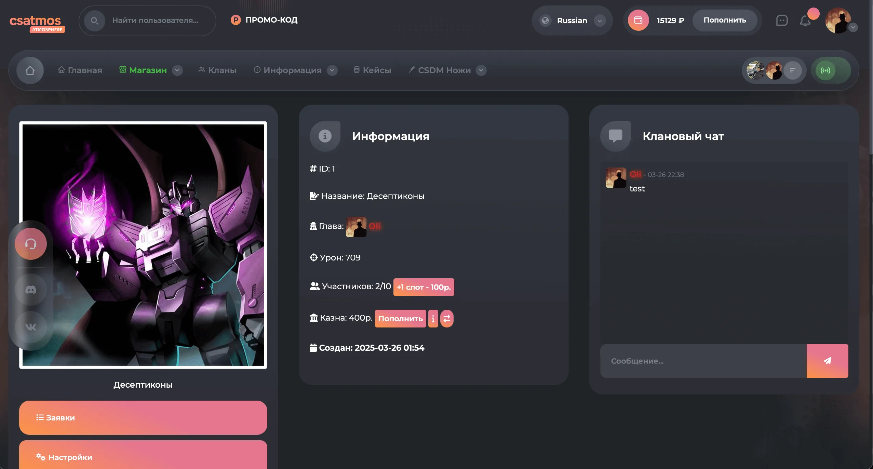Go to the Главная menu item
Screen dimensions: 873x469
tap(80, 70)
